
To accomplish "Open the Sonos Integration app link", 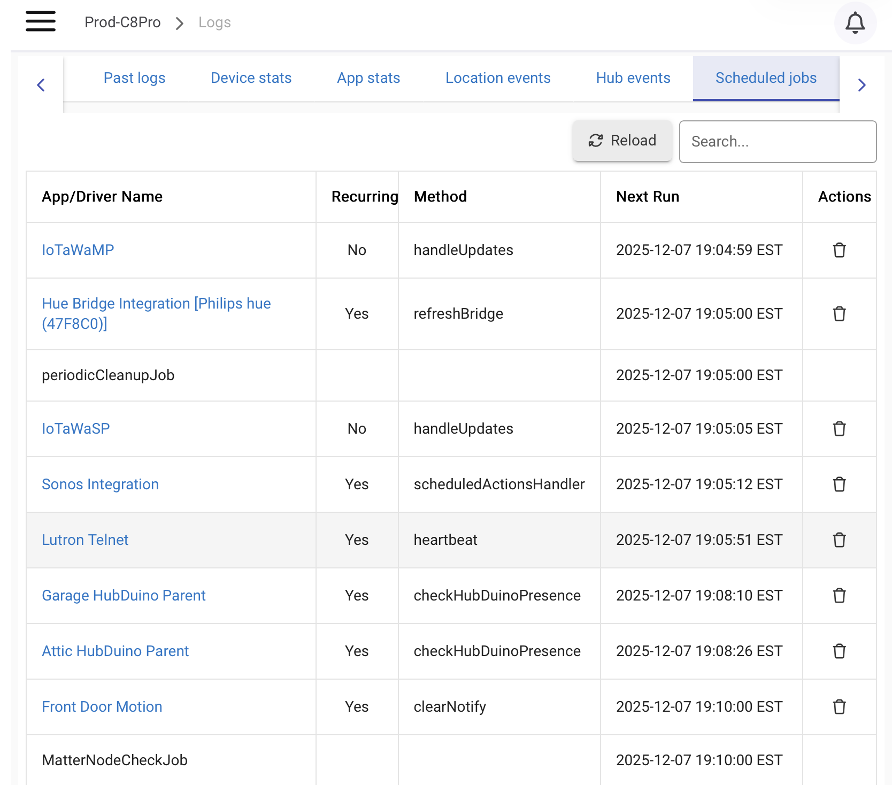I will (100, 484).
